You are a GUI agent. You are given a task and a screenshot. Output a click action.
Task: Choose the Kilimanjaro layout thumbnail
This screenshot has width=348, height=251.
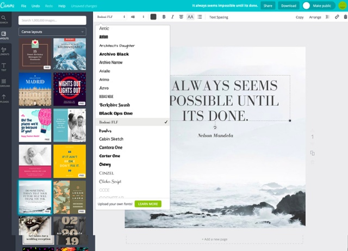70,54
